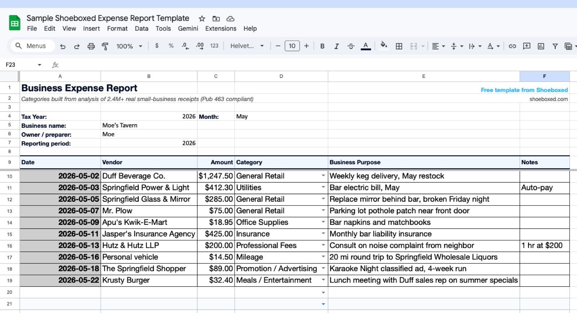
Task: Format as currency with dollar icon
Action: coord(157,46)
